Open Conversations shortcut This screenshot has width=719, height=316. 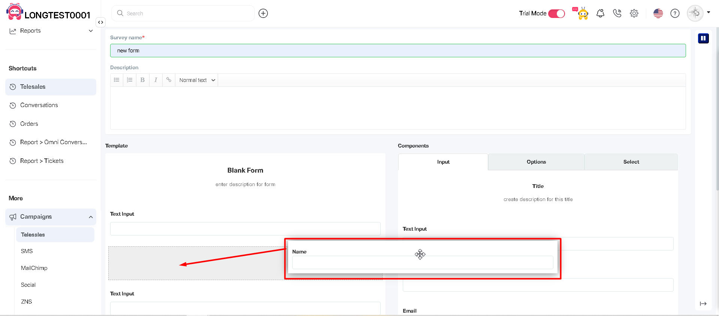click(39, 105)
